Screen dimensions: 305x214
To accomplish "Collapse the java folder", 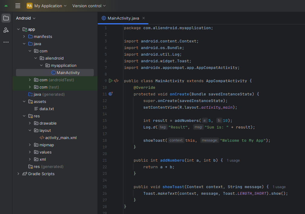I will coord(24,44).
